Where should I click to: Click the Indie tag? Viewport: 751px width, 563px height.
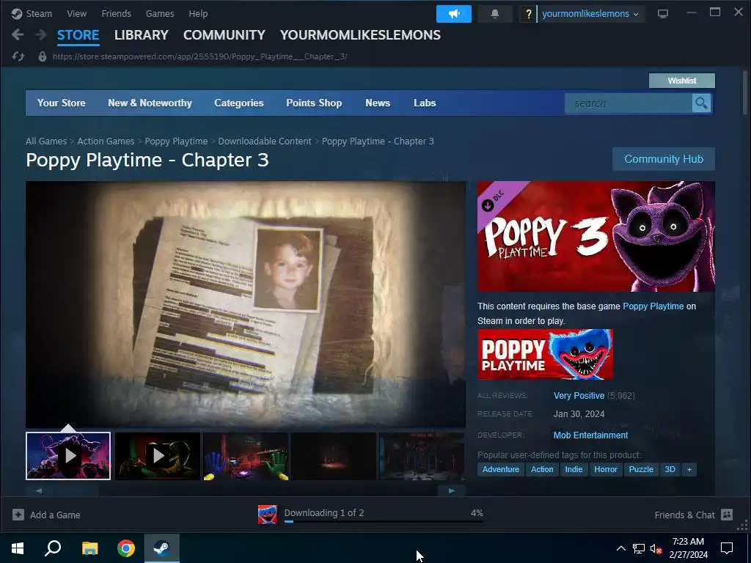tap(574, 469)
